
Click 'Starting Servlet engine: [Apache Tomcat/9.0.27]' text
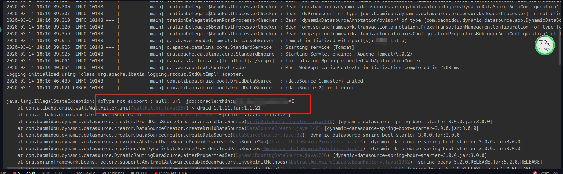pos(350,54)
